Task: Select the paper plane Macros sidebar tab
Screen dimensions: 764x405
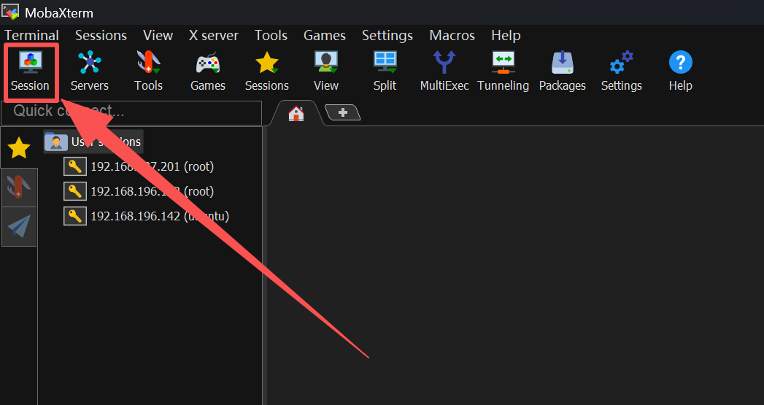Action: [19, 227]
